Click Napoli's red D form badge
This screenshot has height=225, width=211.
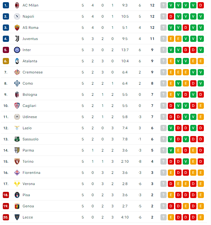171,16
